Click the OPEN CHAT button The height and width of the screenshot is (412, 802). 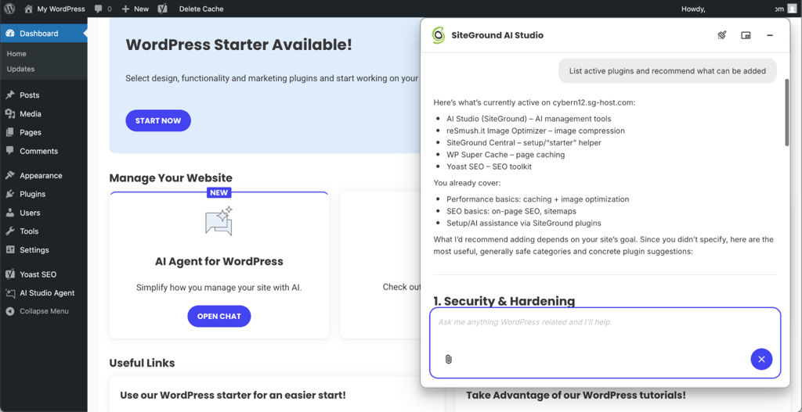[219, 316]
